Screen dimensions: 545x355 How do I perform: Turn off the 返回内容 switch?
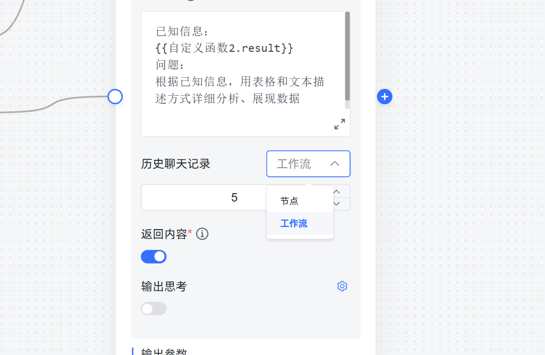154,257
